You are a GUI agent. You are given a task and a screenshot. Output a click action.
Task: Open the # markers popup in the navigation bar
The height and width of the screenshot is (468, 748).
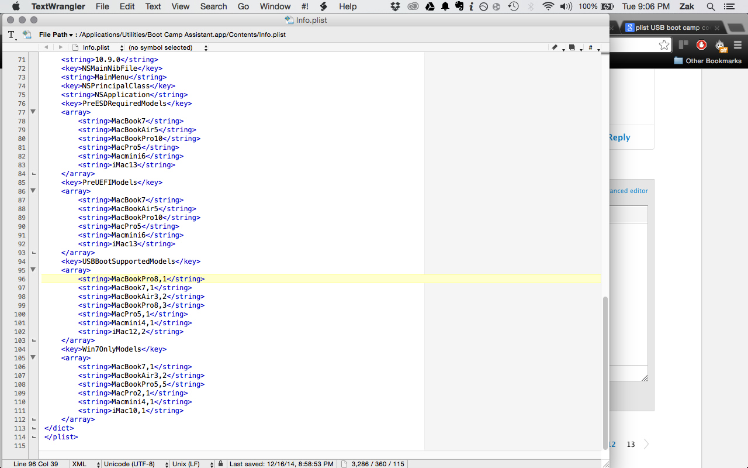coord(591,47)
